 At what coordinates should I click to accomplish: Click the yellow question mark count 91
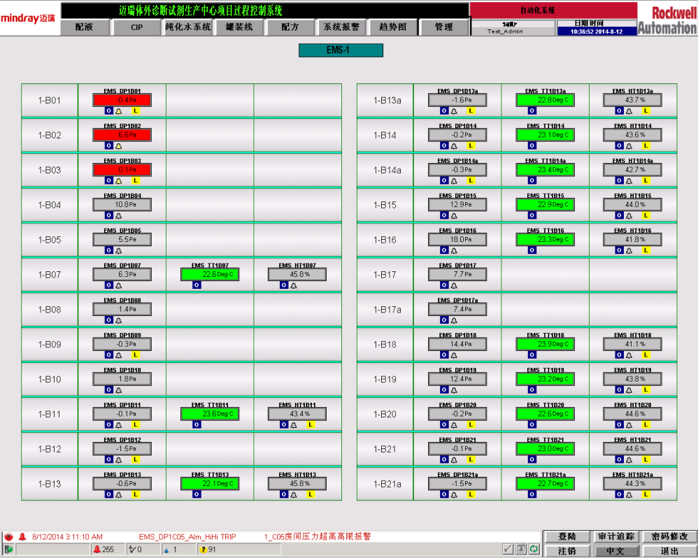[x=208, y=550]
